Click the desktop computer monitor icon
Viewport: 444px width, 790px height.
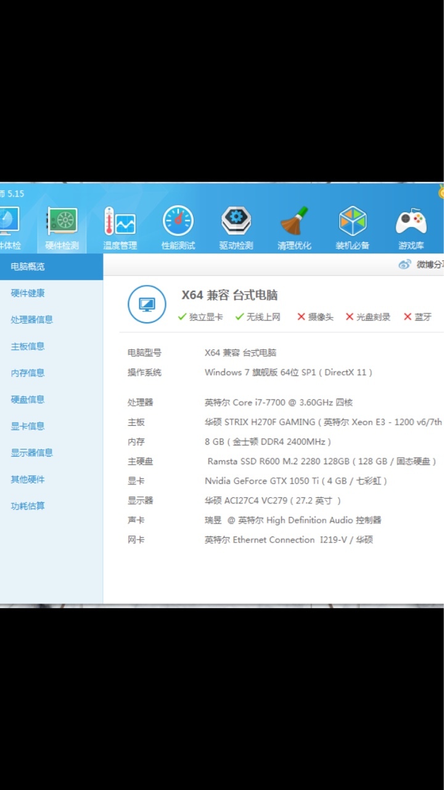tap(147, 304)
